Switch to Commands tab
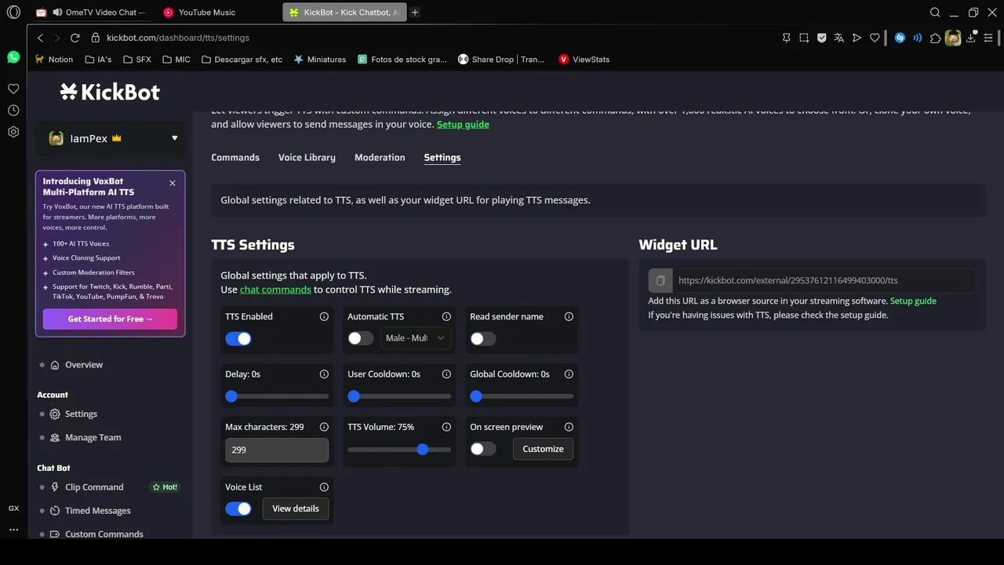Image resolution: width=1004 pixels, height=565 pixels. (x=235, y=158)
